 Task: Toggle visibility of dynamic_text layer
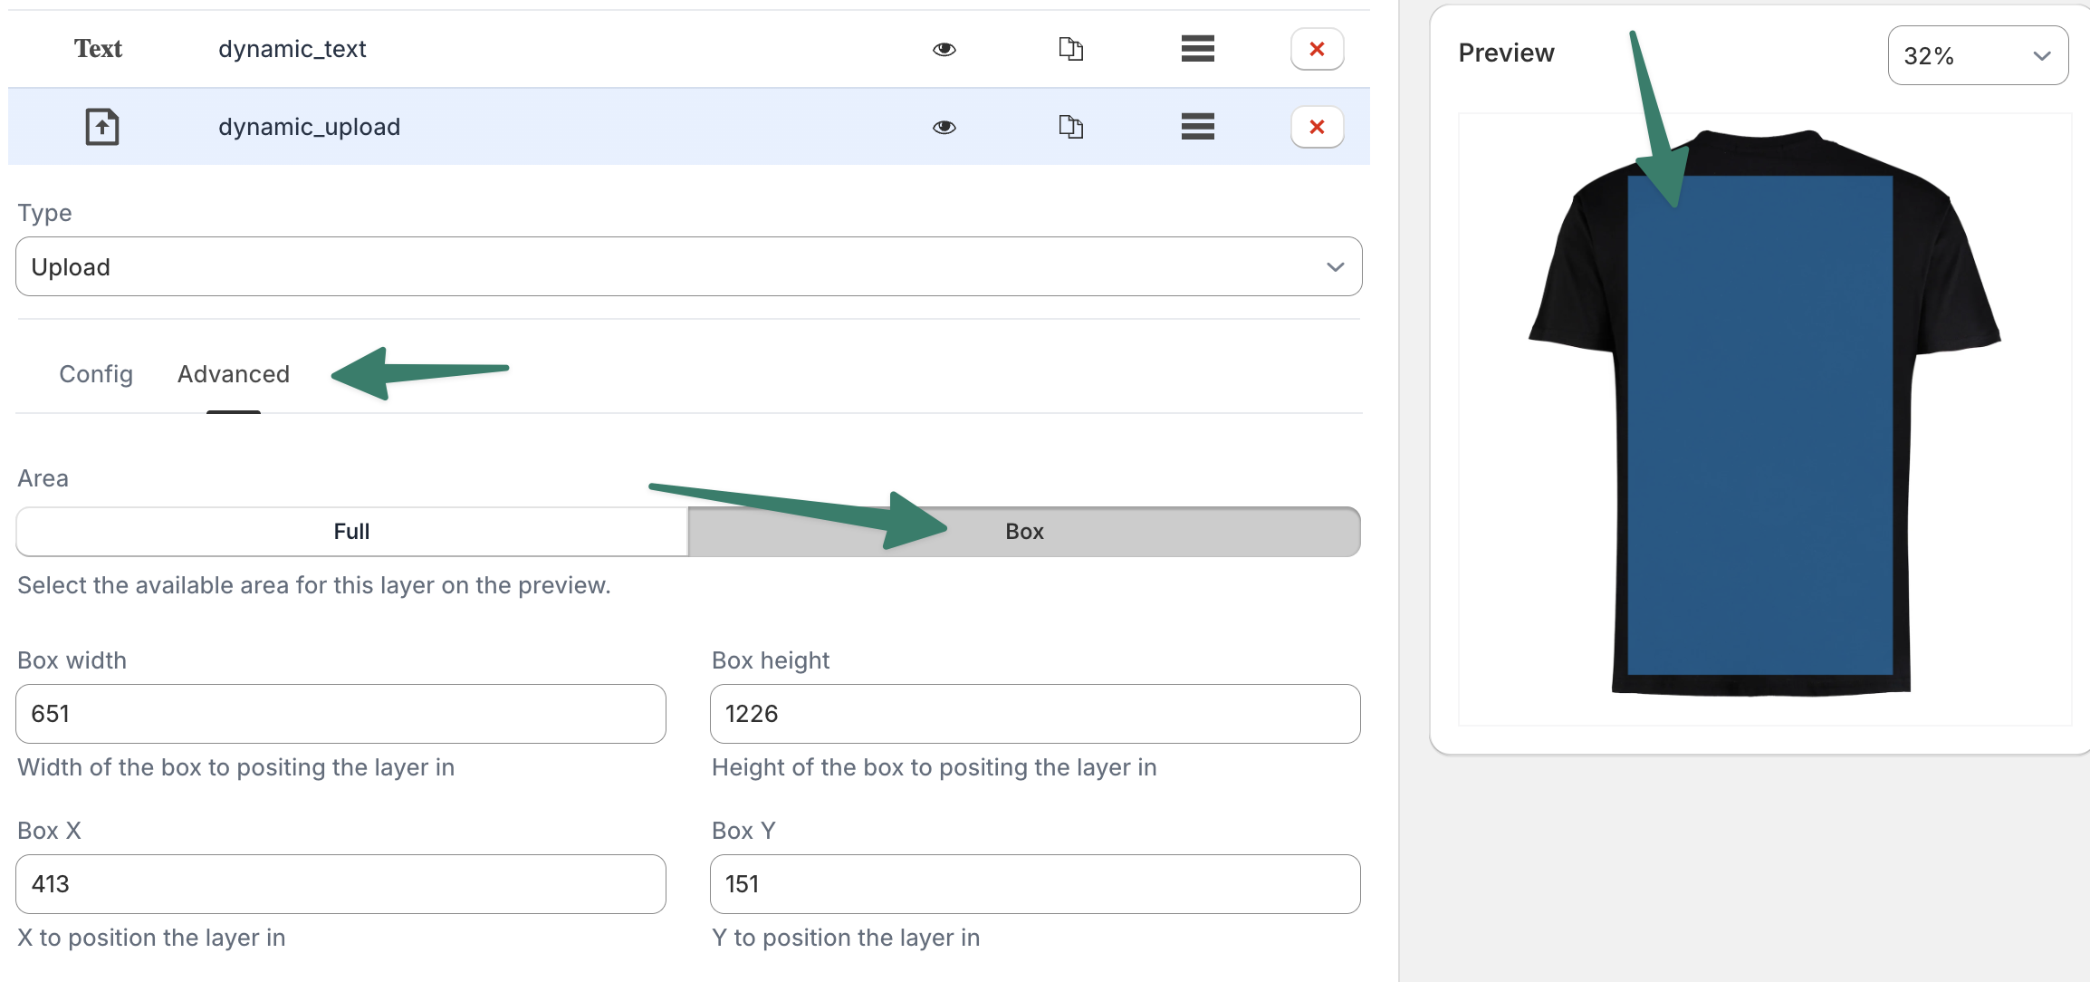(944, 49)
